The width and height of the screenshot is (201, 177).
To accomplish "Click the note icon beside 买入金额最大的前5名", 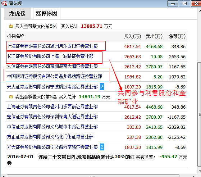I will (x=11, y=26).
